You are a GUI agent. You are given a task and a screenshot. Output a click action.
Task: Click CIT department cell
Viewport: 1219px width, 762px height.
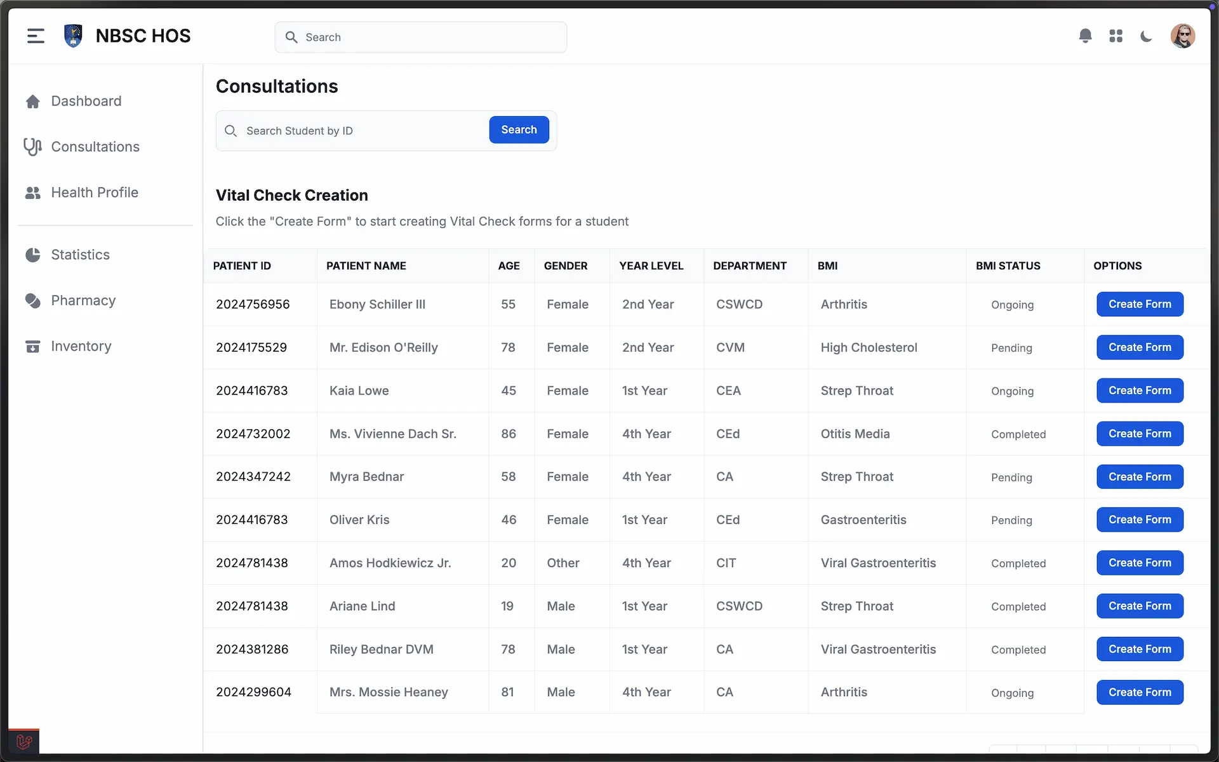click(726, 563)
